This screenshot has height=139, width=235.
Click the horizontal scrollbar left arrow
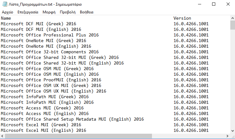[x=2, y=136]
